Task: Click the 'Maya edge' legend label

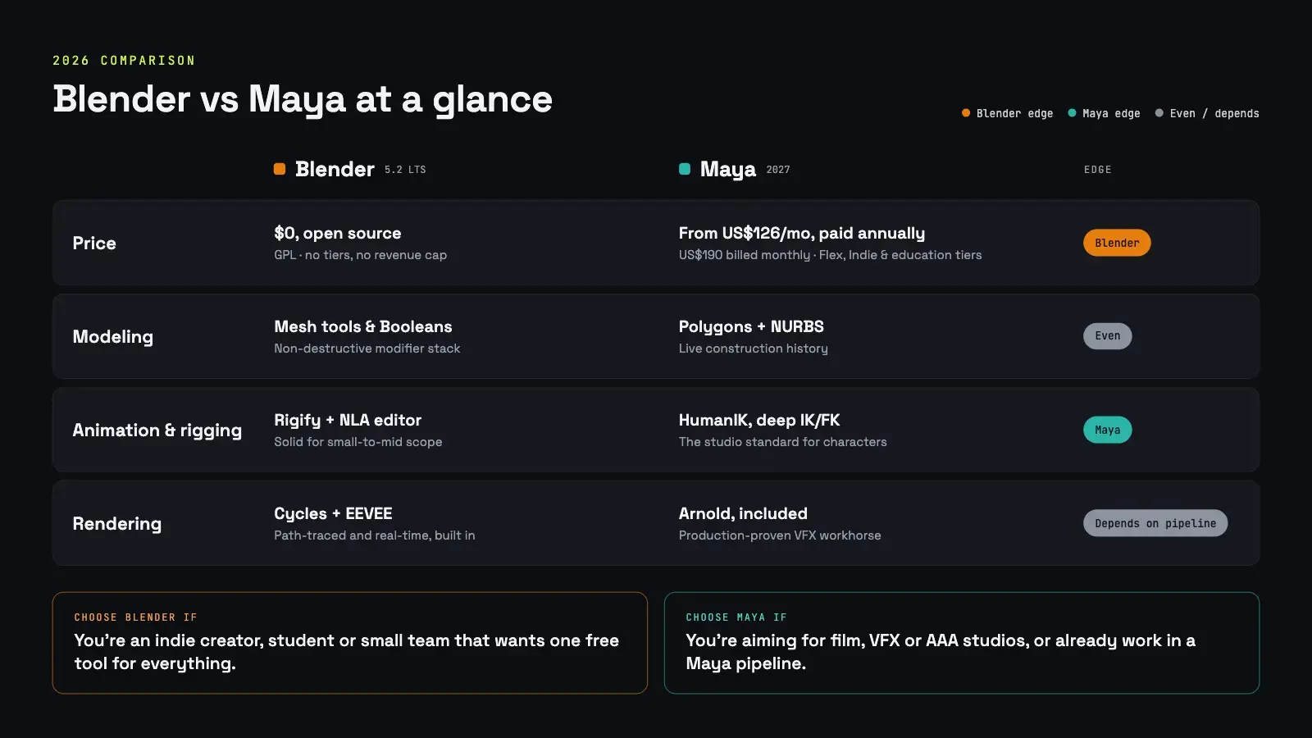Action: [1111, 113]
